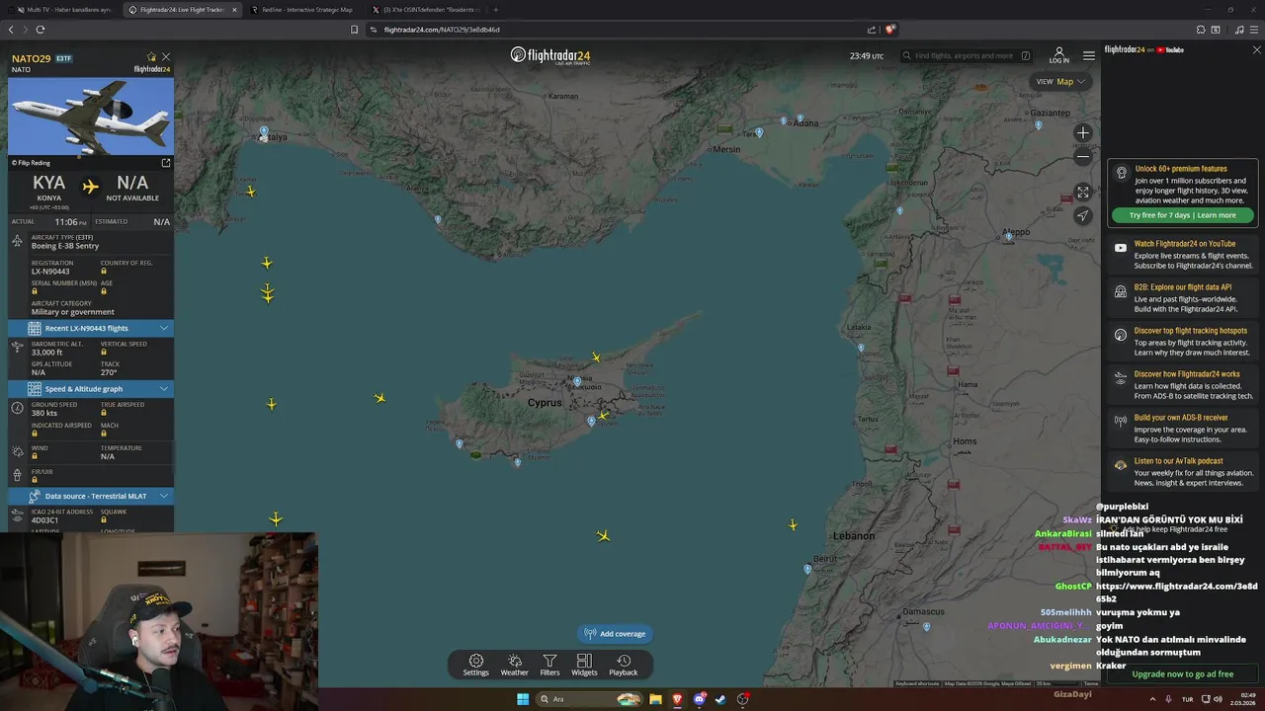The height and width of the screenshot is (711, 1265).
Task: Select aircraft icon south of Cyprus
Action: coord(603,536)
